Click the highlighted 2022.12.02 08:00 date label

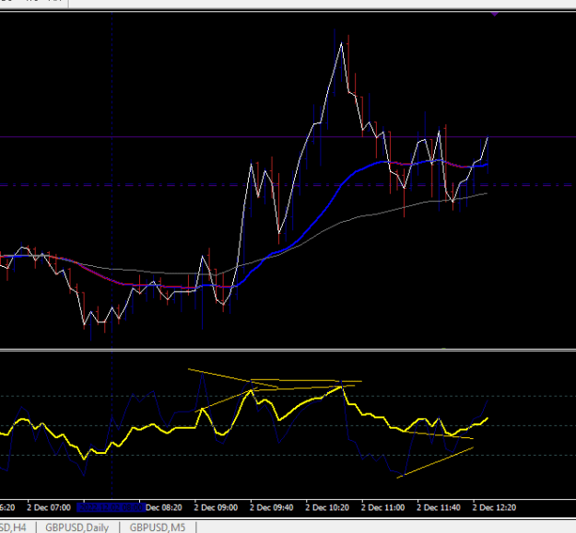coord(111,508)
